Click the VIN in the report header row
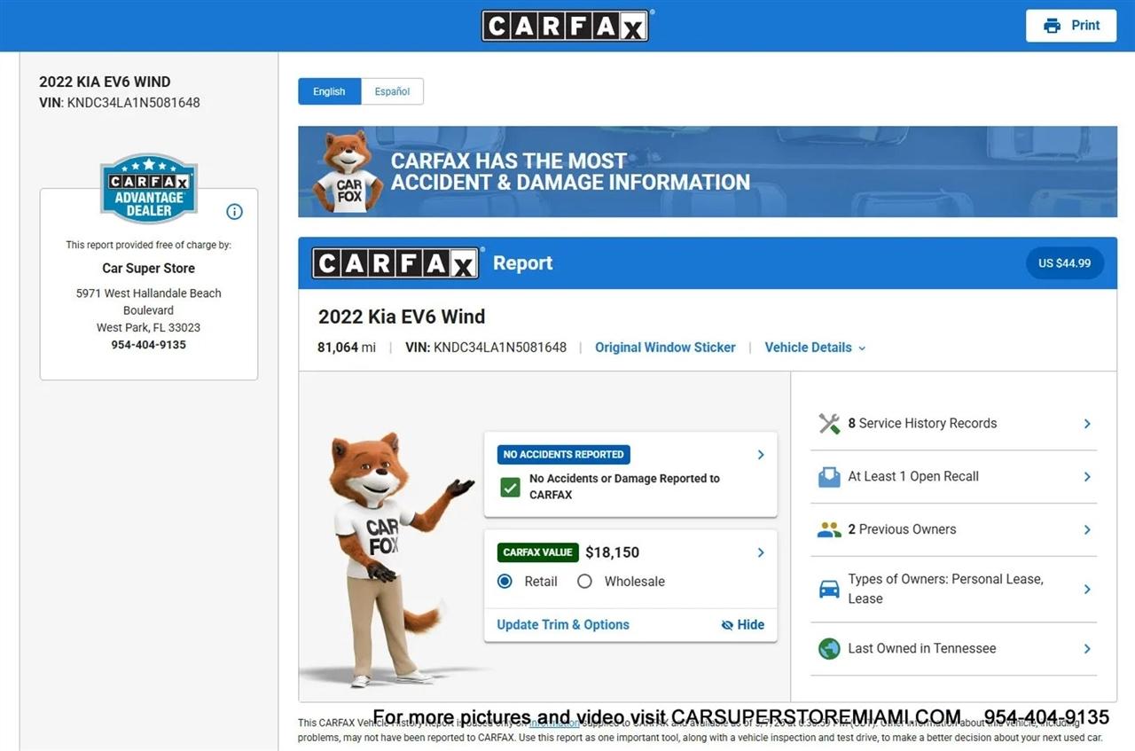Viewport: 1135px width, 751px height. 486,348
